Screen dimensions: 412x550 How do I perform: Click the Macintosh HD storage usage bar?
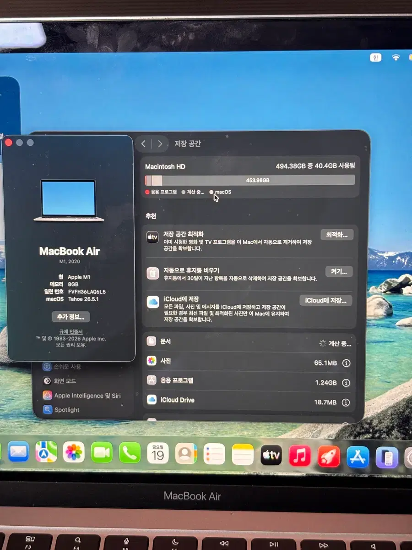(x=250, y=180)
